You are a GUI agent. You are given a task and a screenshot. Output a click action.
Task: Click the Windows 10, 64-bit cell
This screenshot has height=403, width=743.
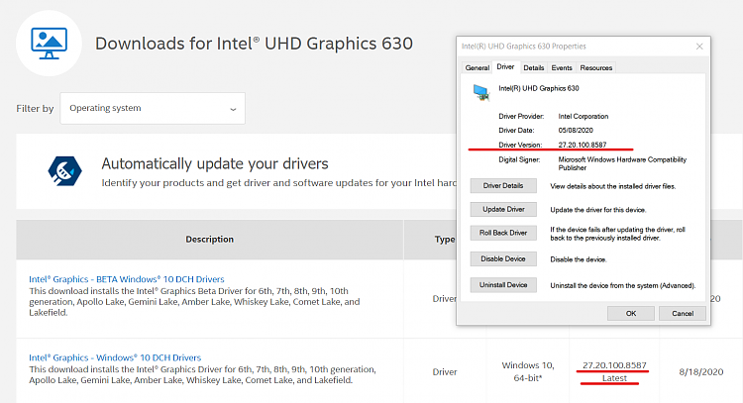[x=528, y=371]
